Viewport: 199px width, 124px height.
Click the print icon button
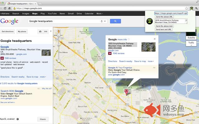point(40,32)
